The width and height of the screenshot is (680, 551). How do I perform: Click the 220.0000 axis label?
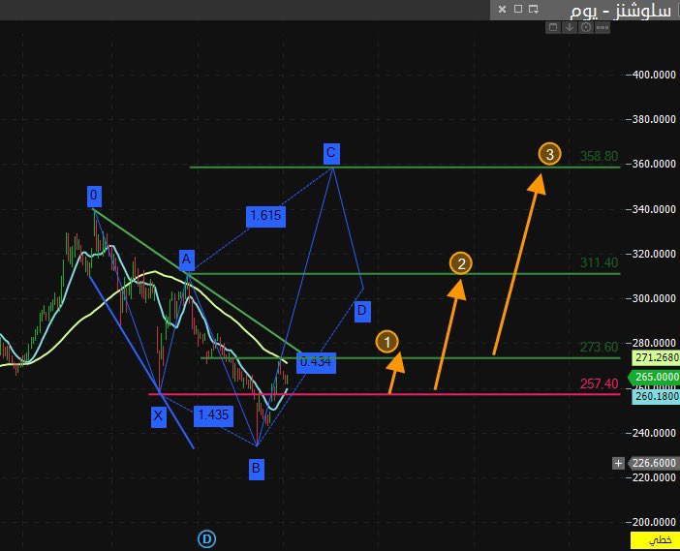pos(654,477)
